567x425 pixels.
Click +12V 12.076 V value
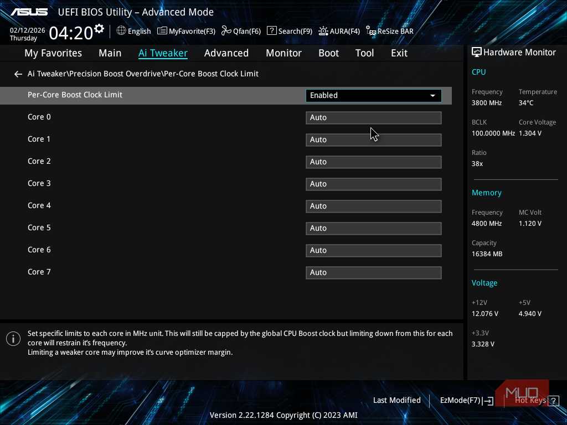point(485,314)
